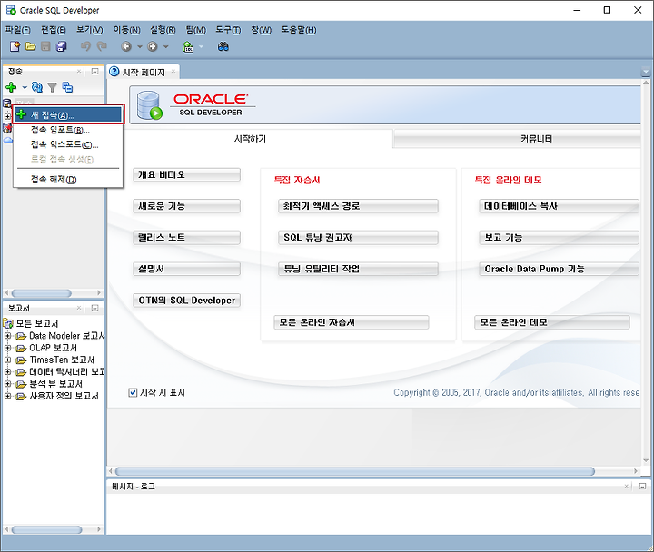
Task: Open the 편집(E) menu
Action: [53, 30]
